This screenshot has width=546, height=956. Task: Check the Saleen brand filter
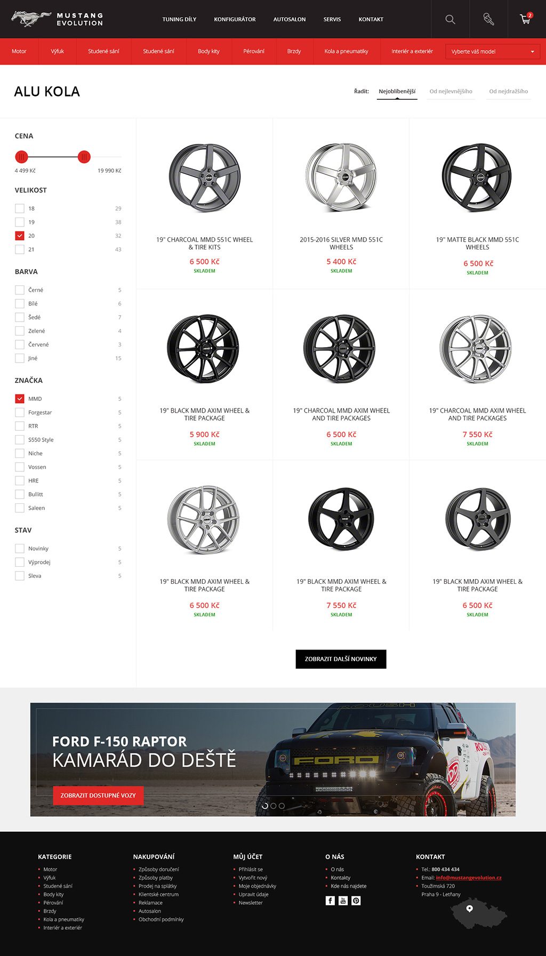(20, 508)
